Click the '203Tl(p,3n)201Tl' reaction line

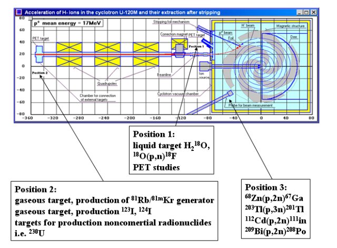pyautogui.click(x=274, y=209)
